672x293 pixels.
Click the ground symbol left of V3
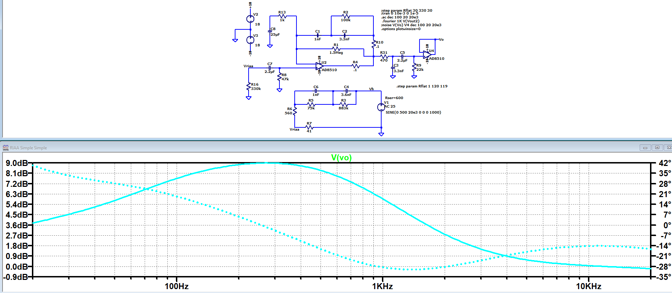[x=235, y=40]
